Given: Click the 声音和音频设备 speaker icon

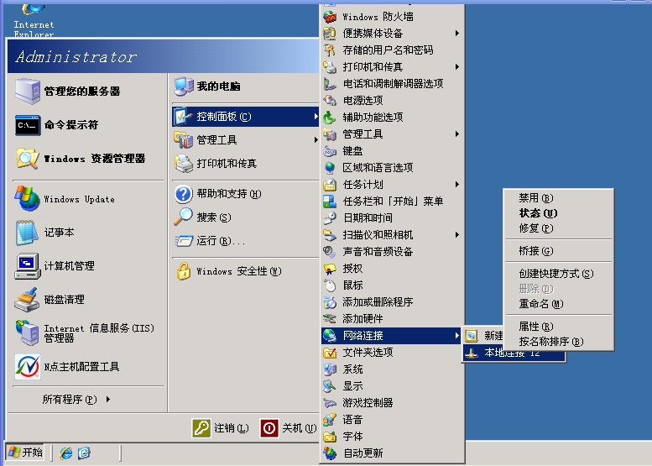Looking at the screenshot, I should (x=330, y=252).
